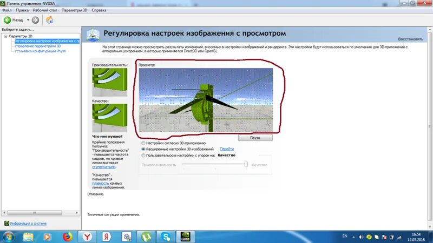Launch Firefox from the taskbar
Viewport: 433px width, 243px height.
[x=67, y=237]
